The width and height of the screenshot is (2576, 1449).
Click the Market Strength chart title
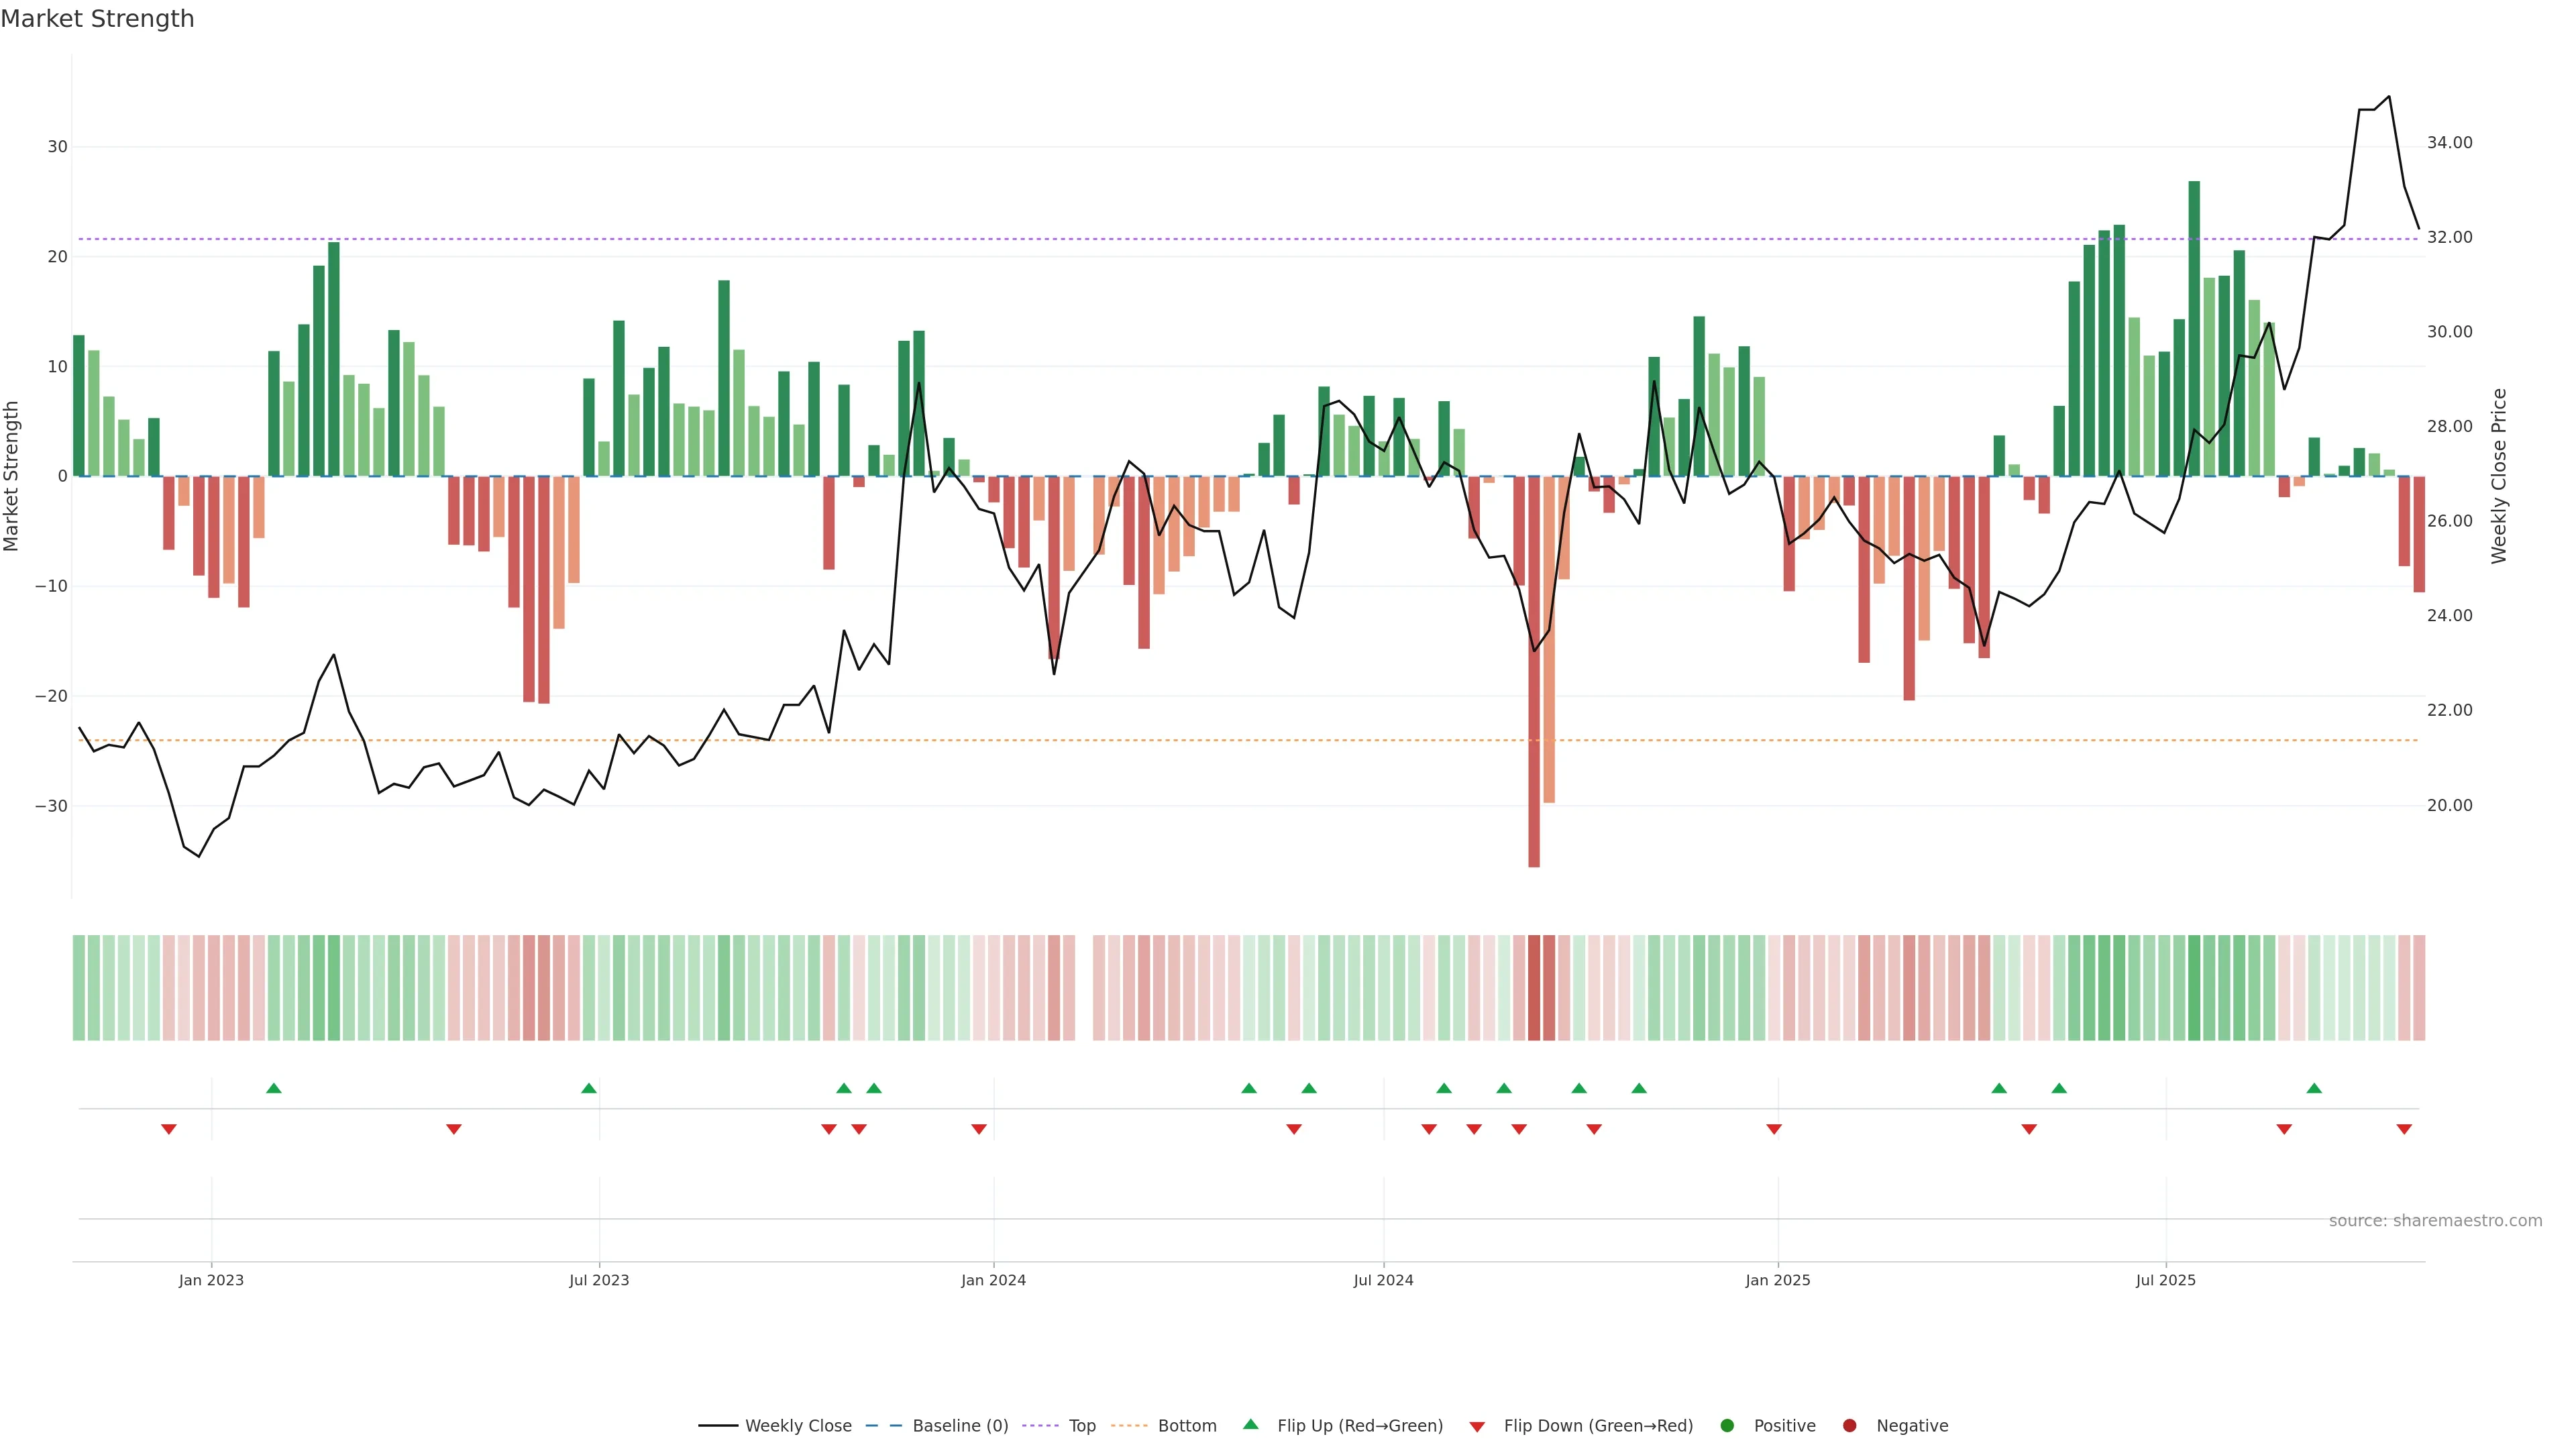97,19
